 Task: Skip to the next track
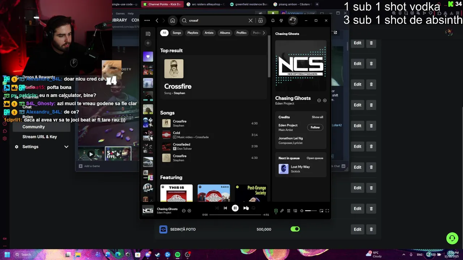tap(245, 208)
